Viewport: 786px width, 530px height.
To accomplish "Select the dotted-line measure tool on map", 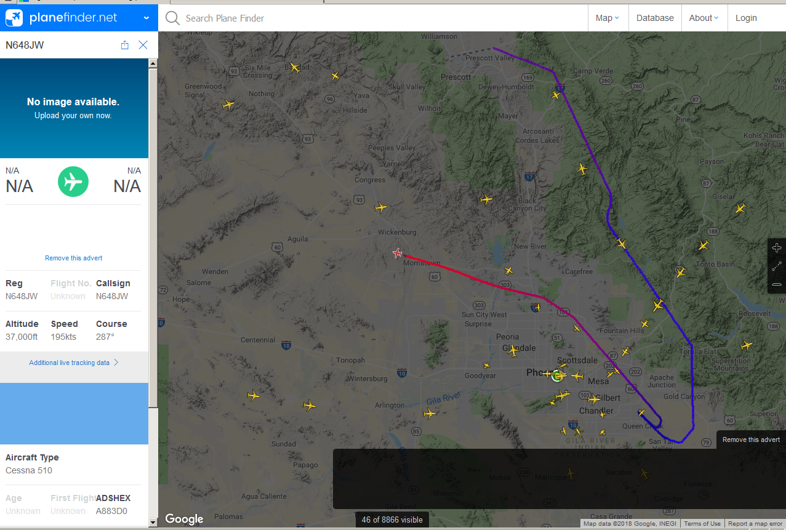I will coord(777,267).
